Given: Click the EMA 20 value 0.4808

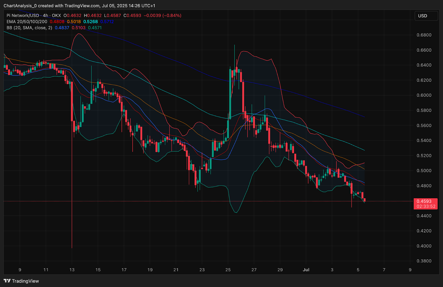Looking at the screenshot, I should coord(57,22).
